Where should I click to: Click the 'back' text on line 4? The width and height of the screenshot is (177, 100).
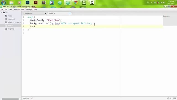point(33,26)
